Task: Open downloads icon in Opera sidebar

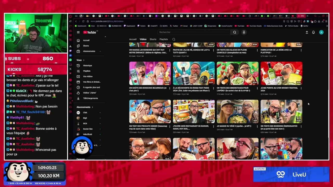Action: click(x=71, y=103)
